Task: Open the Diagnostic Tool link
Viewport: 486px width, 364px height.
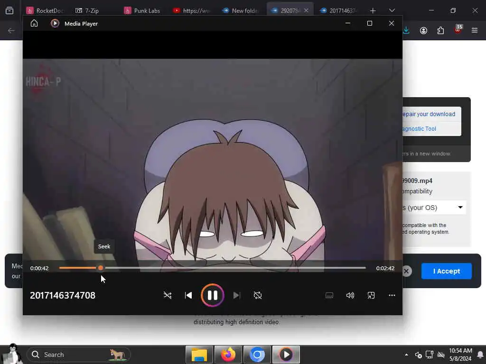Action: [x=419, y=129]
